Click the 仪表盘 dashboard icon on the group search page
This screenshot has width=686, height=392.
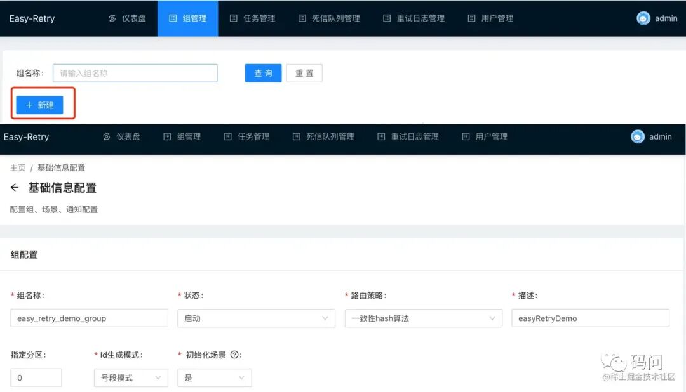click(112, 18)
